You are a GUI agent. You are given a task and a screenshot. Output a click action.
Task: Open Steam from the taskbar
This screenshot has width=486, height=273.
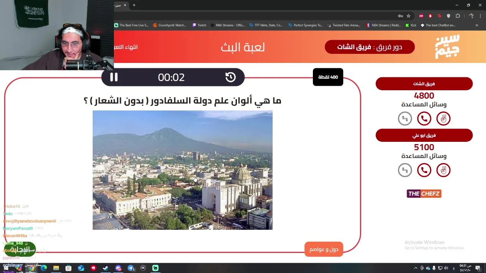point(106,268)
